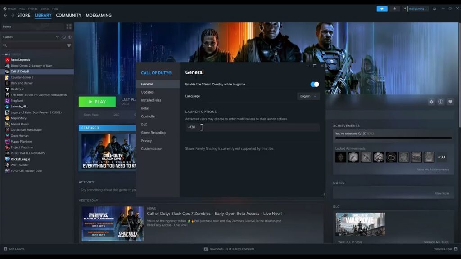
Task: Click the green PLAY button
Action: [97, 102]
